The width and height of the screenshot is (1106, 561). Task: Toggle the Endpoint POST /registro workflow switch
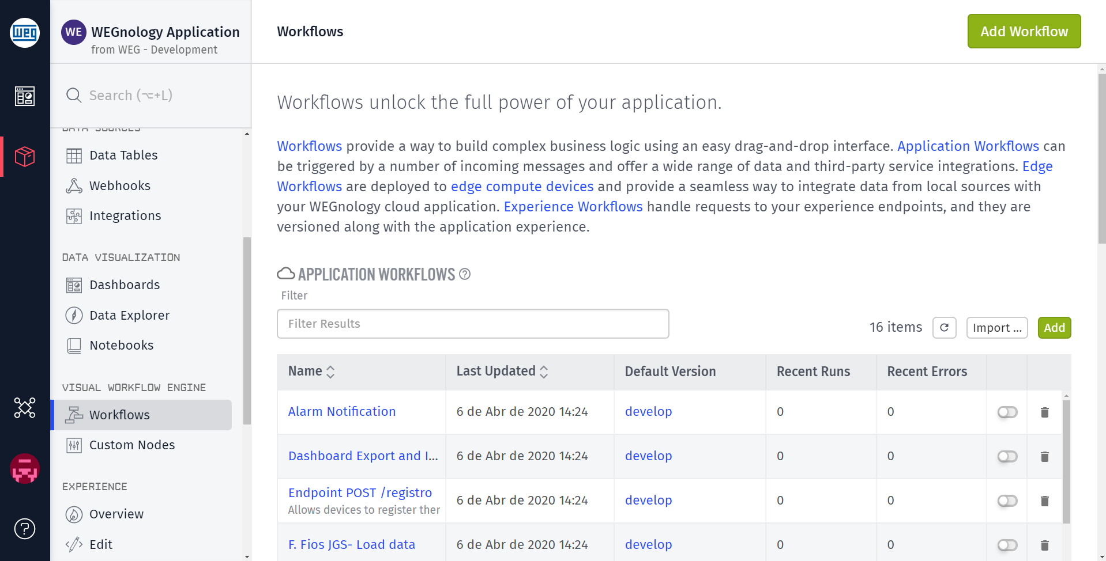coord(1007,501)
